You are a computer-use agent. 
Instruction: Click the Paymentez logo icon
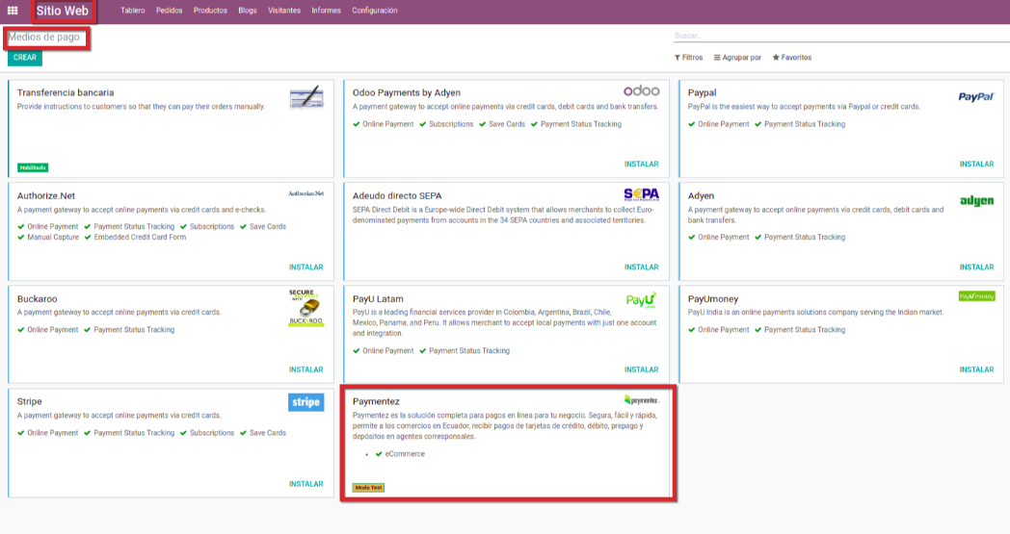click(x=641, y=399)
